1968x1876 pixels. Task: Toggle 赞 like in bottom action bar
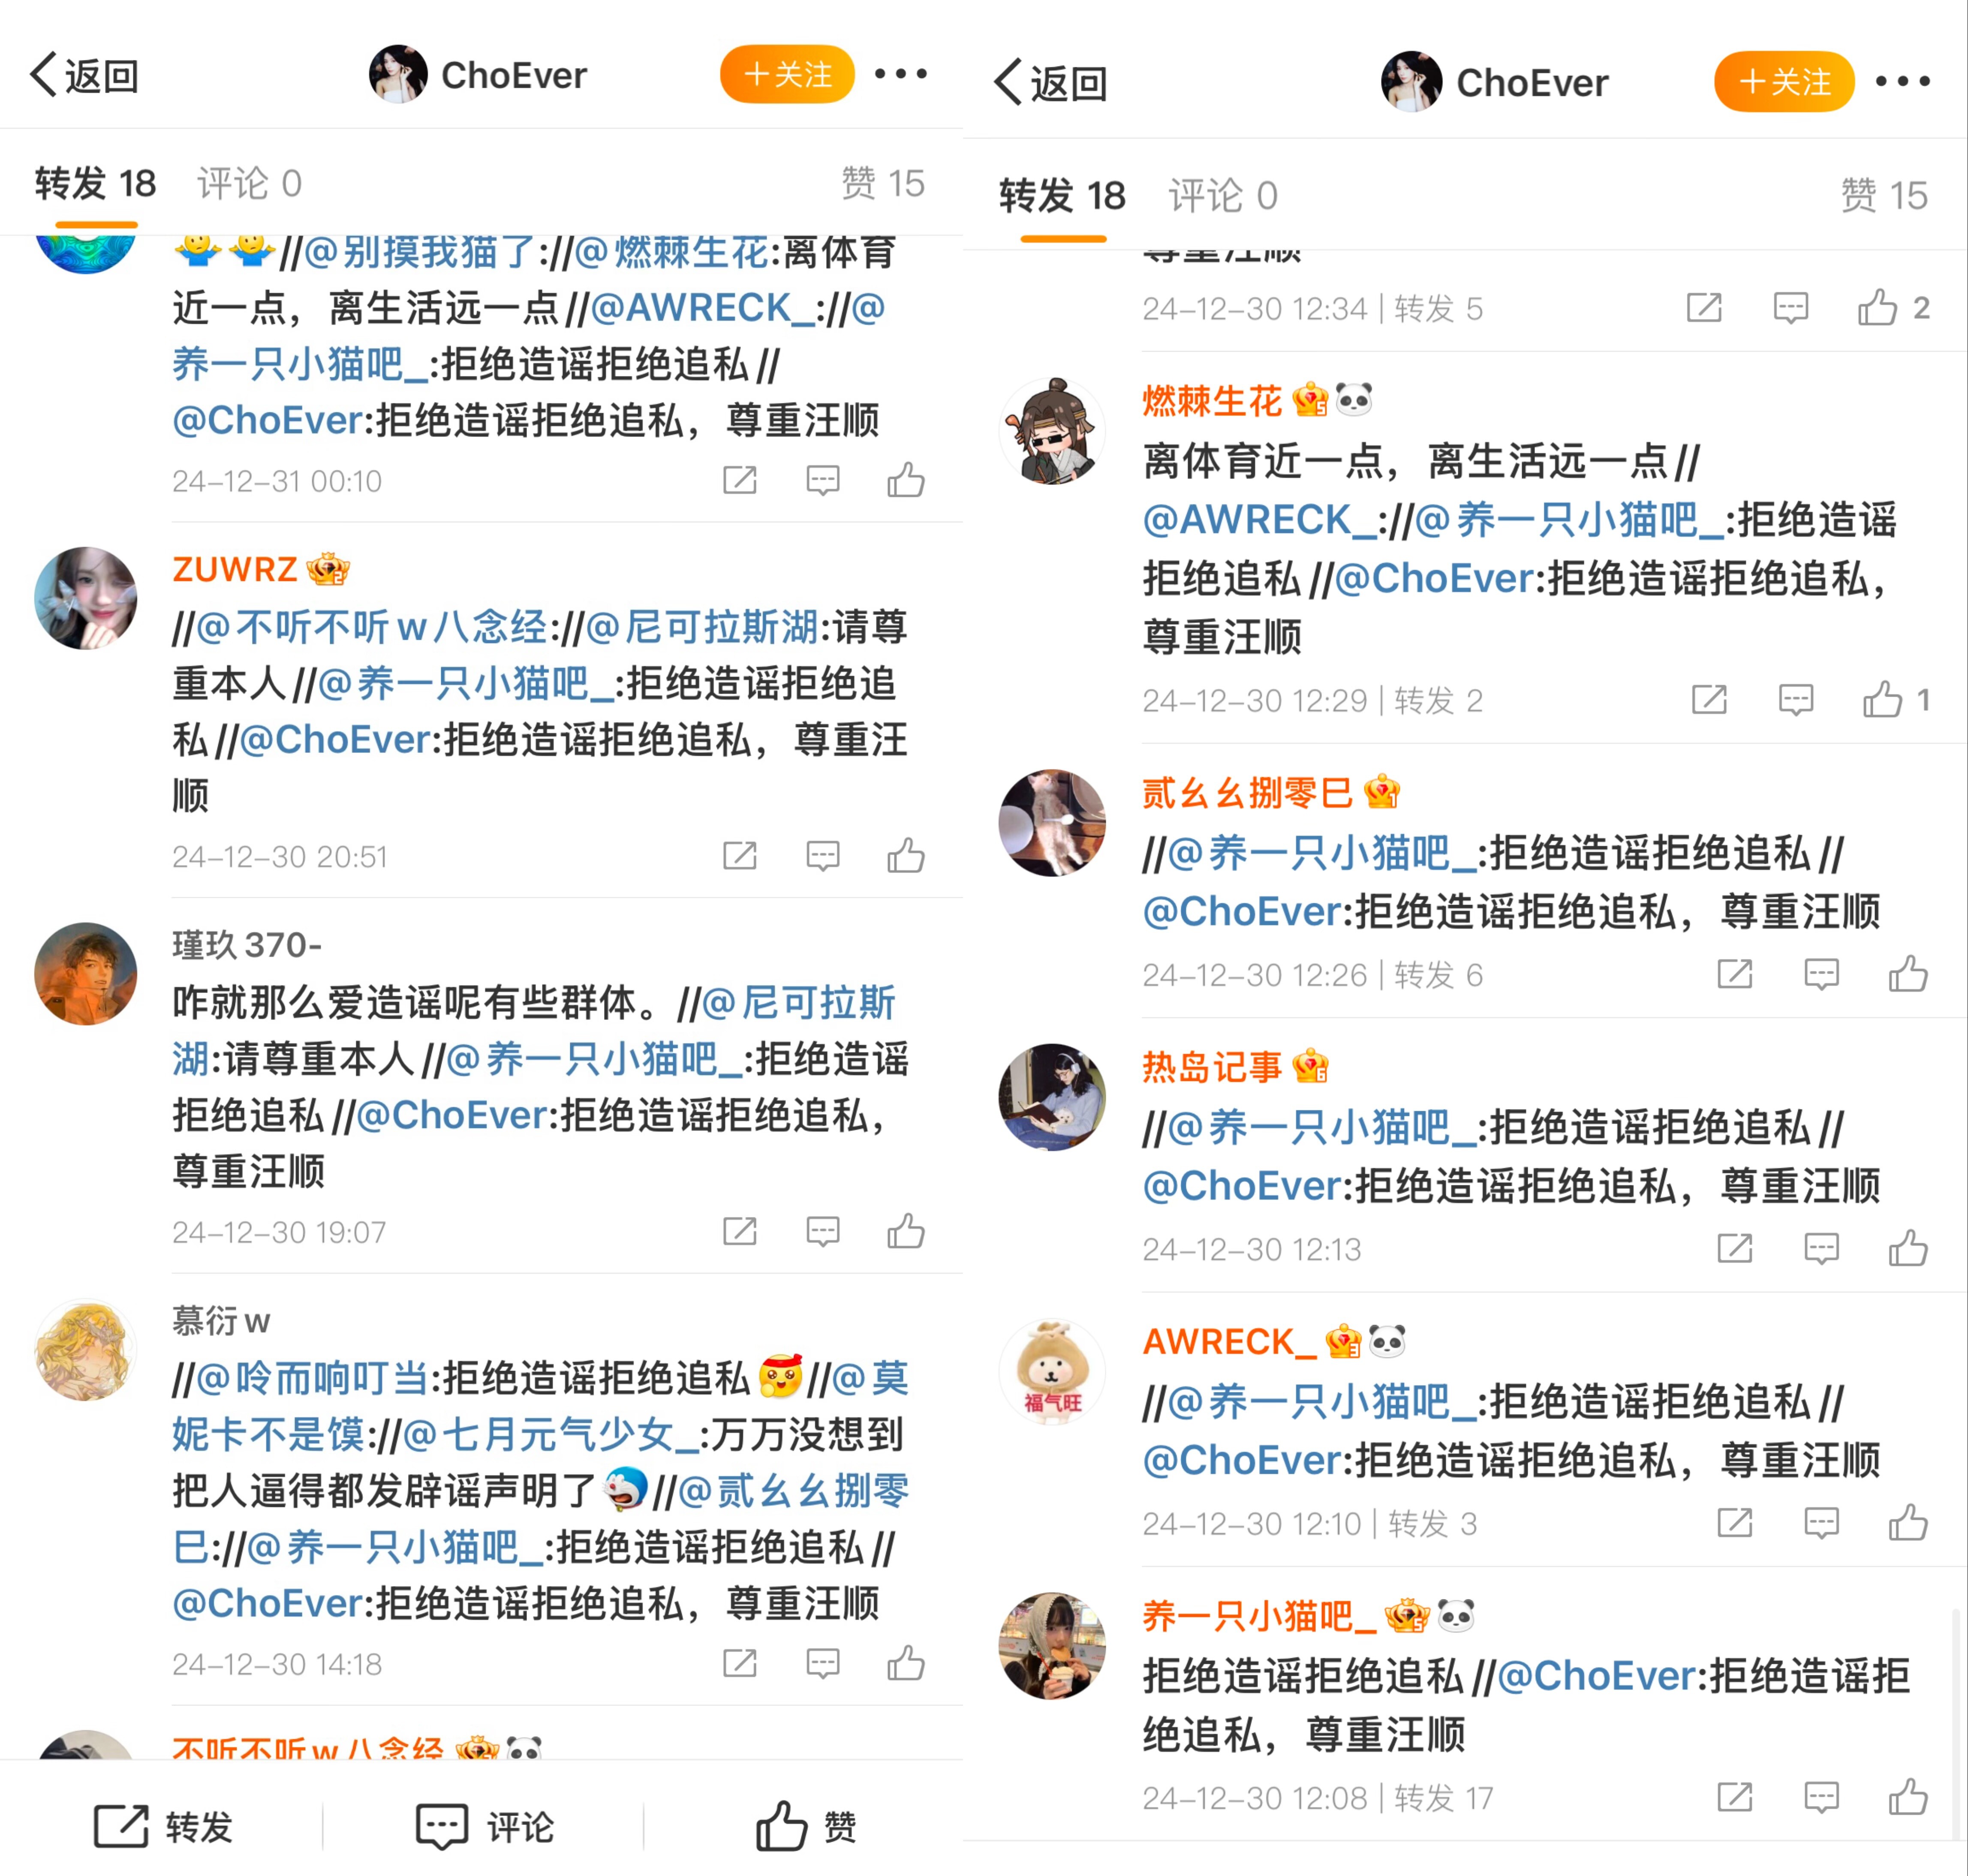[805, 1827]
